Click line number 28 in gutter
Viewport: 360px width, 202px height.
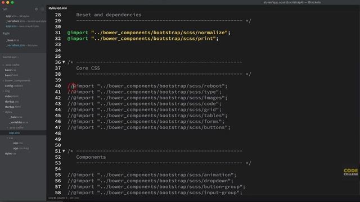(x=58, y=15)
